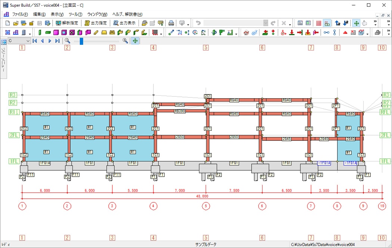The image size is (392, 248).
Task: Expand the undo history dropdown list
Action: point(265,23)
